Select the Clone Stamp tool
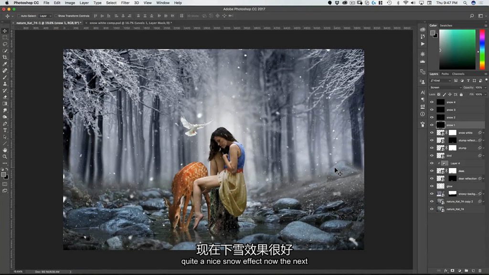Image resolution: width=489 pixels, height=275 pixels. click(x=5, y=84)
